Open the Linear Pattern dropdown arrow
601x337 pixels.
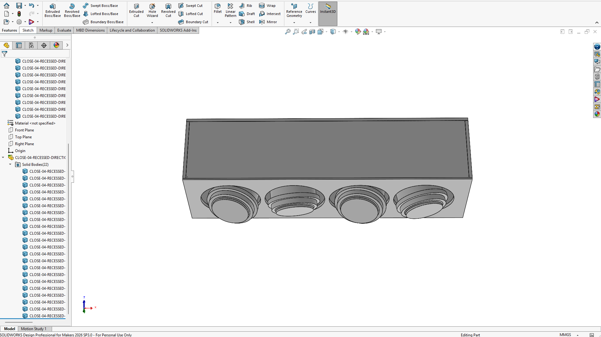point(230,23)
